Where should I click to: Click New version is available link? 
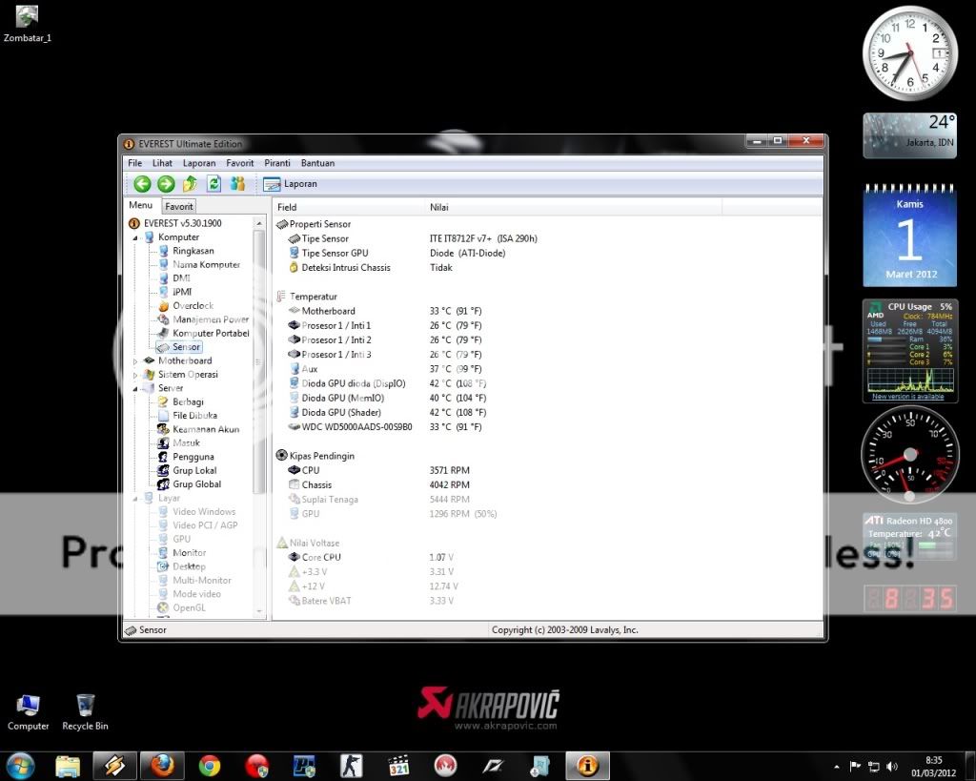[907, 396]
